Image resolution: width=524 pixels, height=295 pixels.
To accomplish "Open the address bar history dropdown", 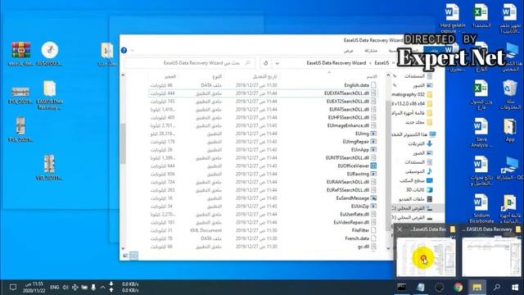I will point(277,63).
